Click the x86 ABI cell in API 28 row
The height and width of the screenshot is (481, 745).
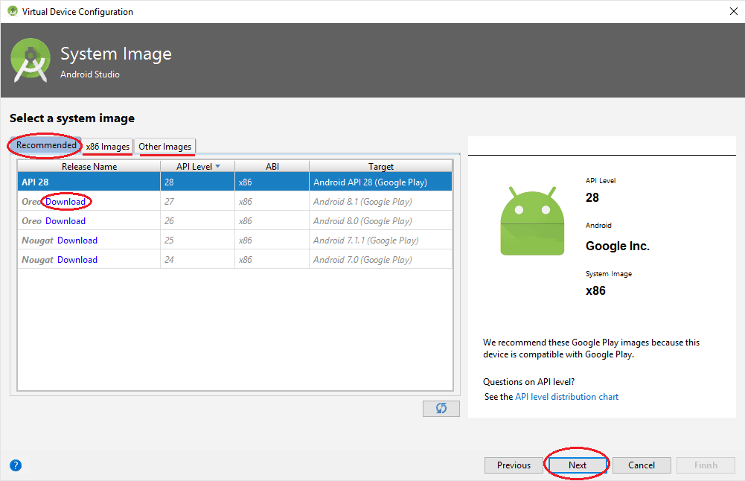point(272,182)
